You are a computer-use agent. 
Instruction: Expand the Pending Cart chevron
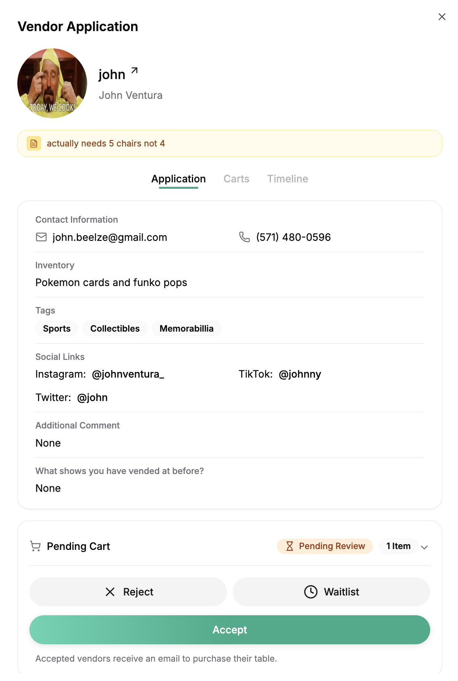tap(424, 547)
